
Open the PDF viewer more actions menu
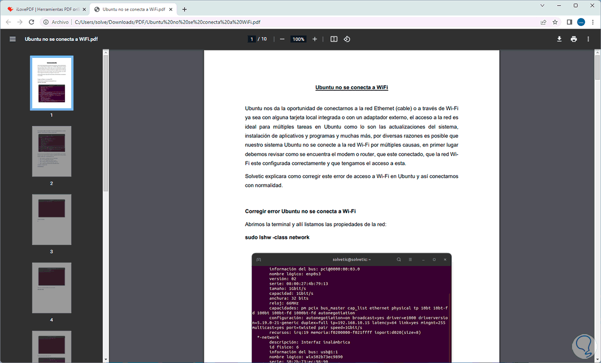[588, 39]
